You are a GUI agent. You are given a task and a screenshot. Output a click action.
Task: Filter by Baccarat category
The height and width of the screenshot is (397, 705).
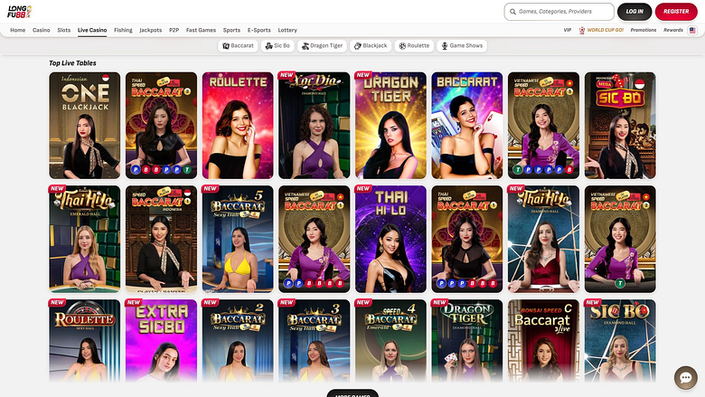[238, 46]
